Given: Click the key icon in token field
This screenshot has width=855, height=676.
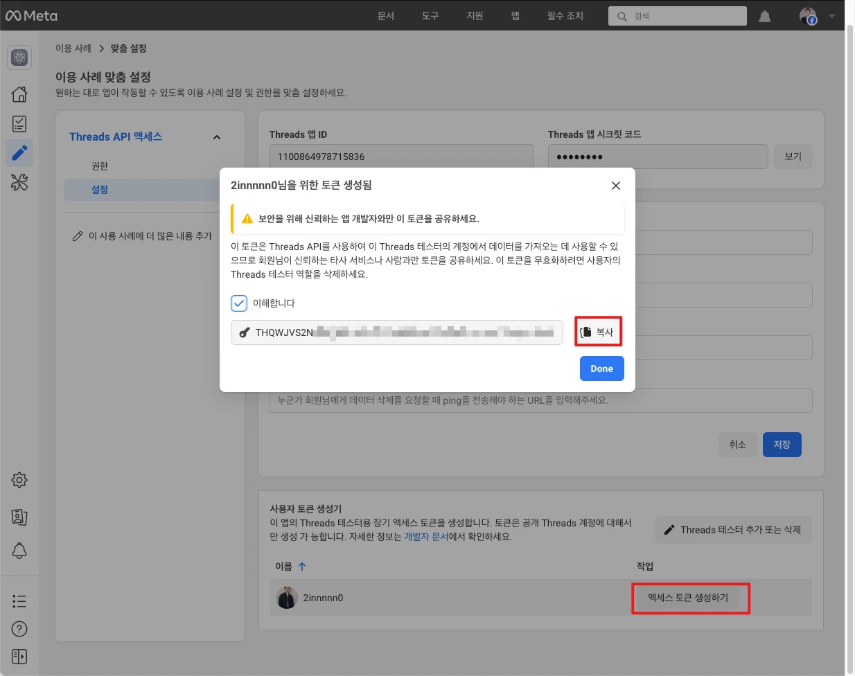Looking at the screenshot, I should click(244, 332).
